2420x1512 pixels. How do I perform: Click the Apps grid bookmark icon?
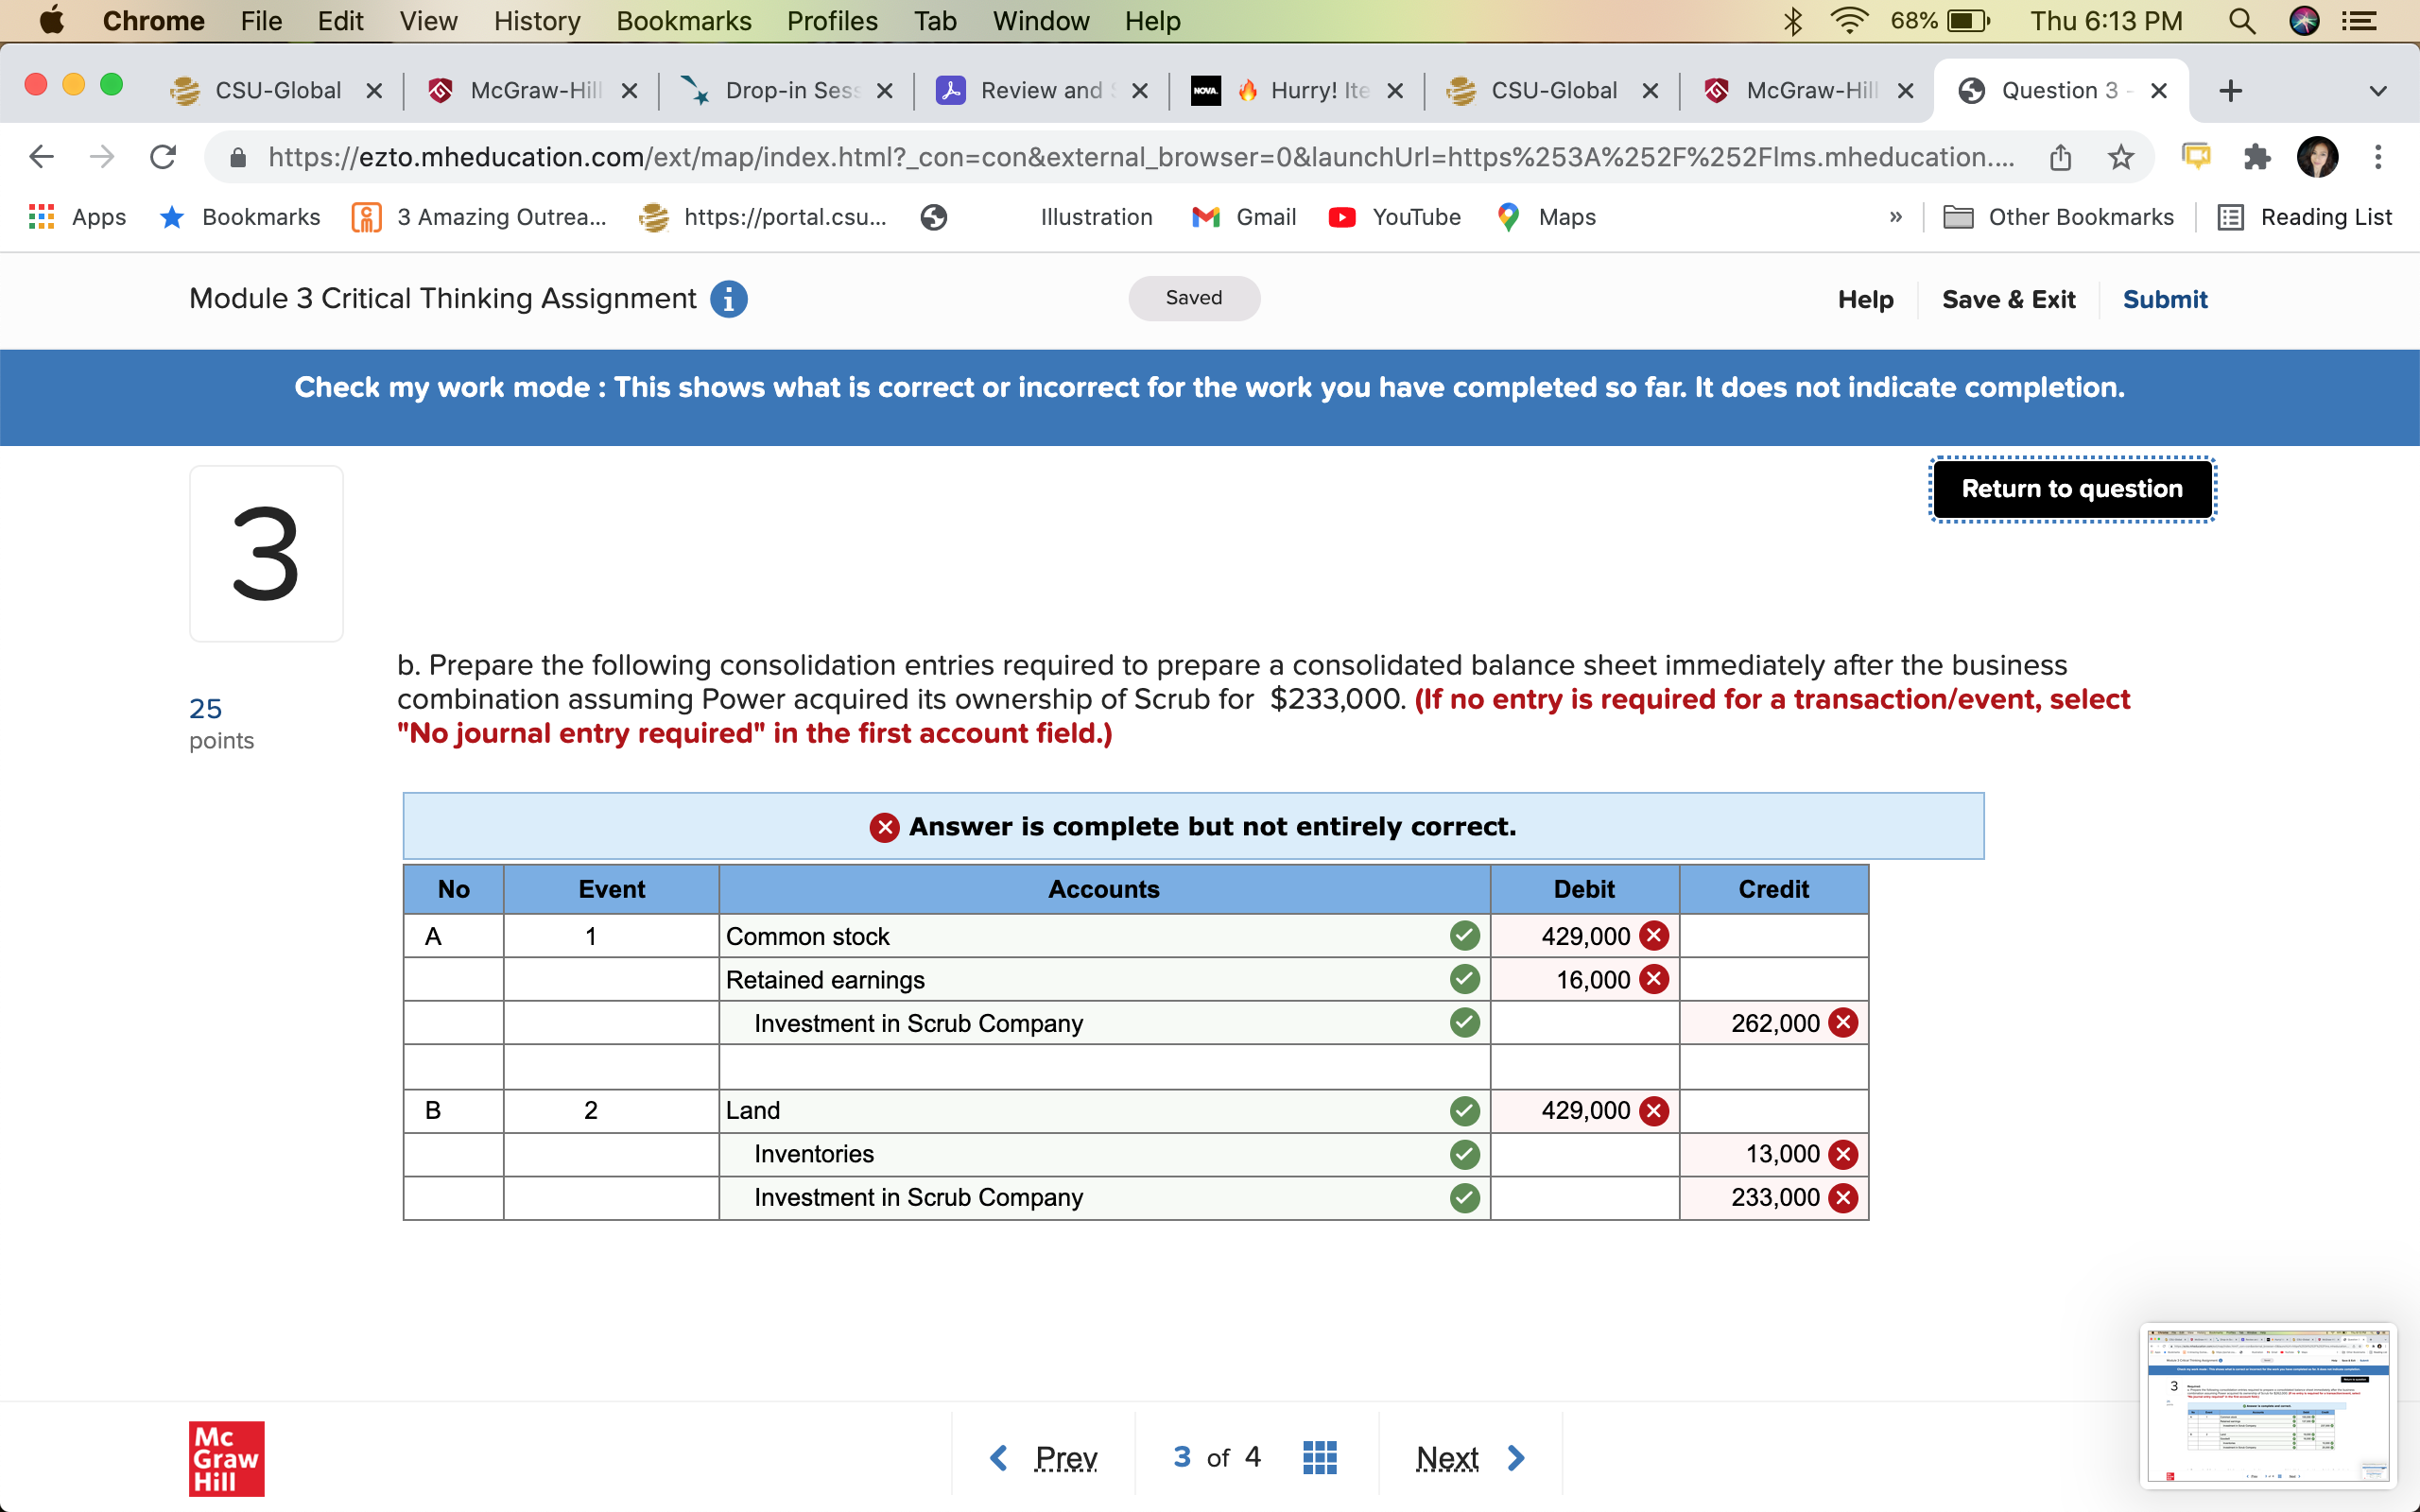(41, 217)
